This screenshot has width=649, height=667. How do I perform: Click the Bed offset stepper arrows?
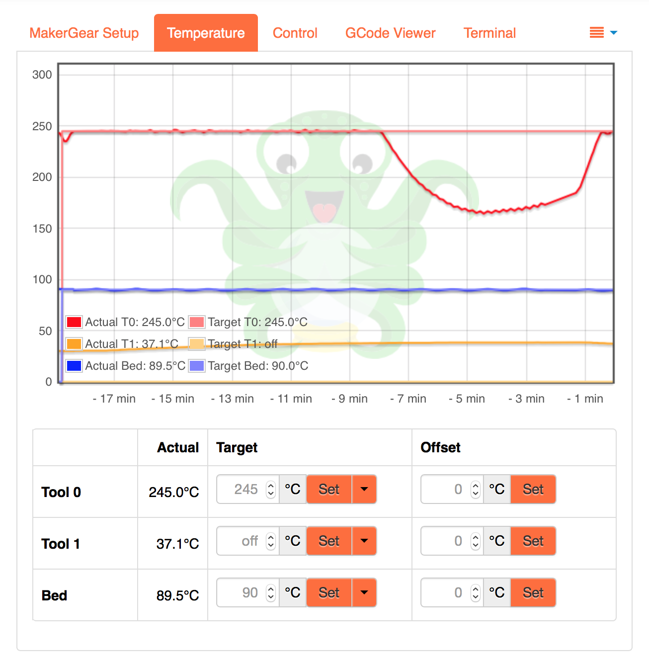(476, 593)
